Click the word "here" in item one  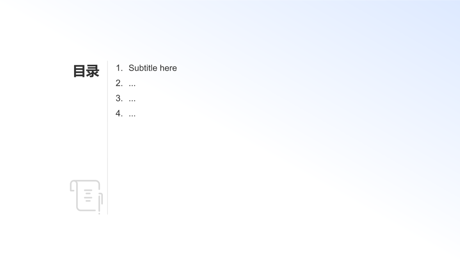point(169,68)
